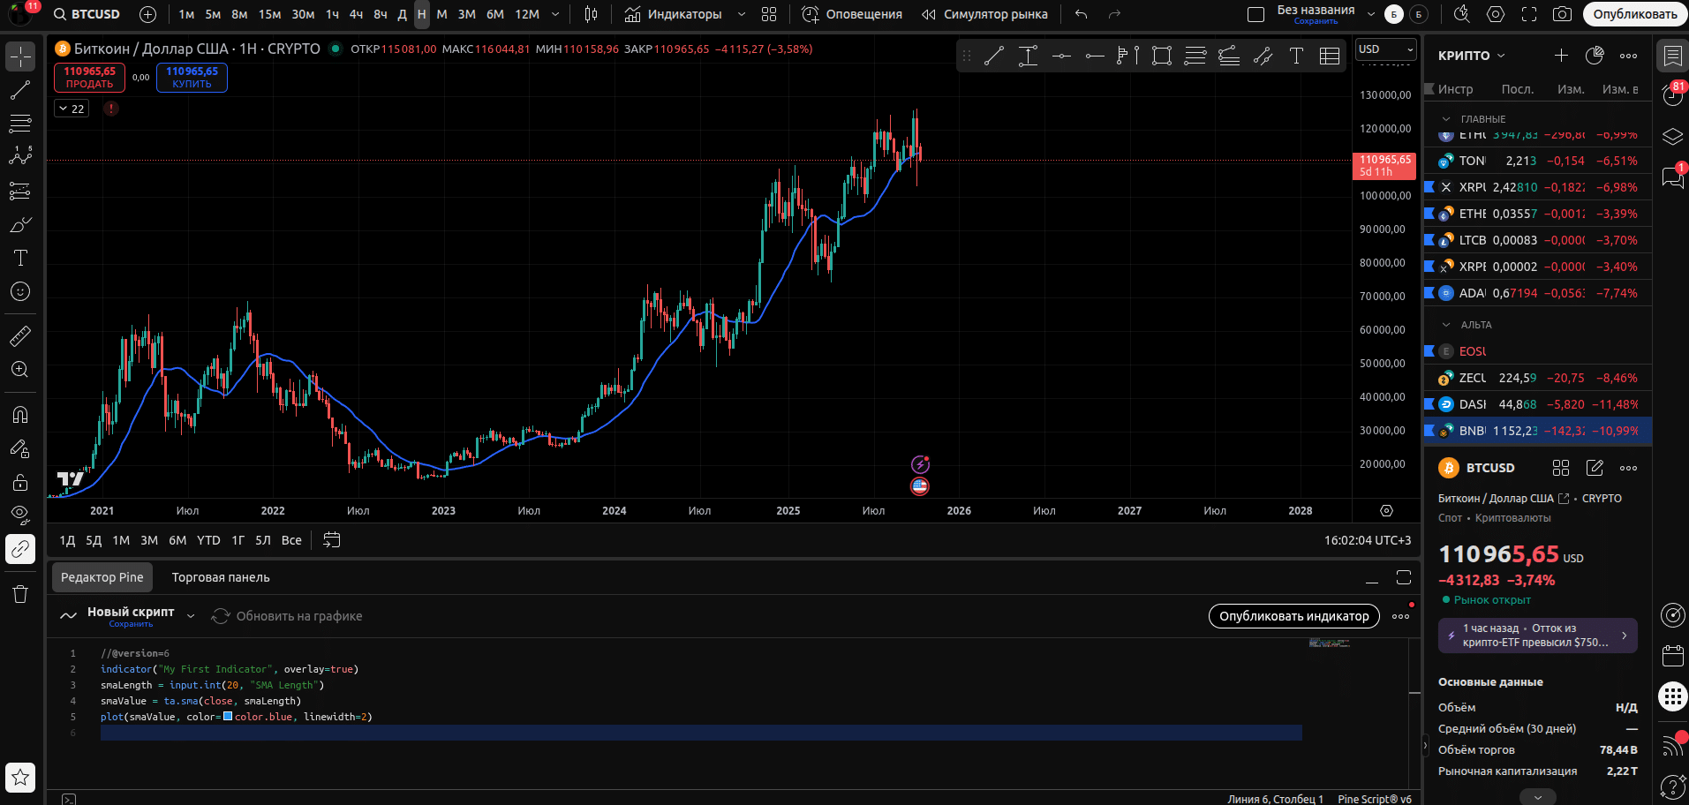Click the snapshot camera icon
This screenshot has height=805, width=1689.
[x=1562, y=14]
